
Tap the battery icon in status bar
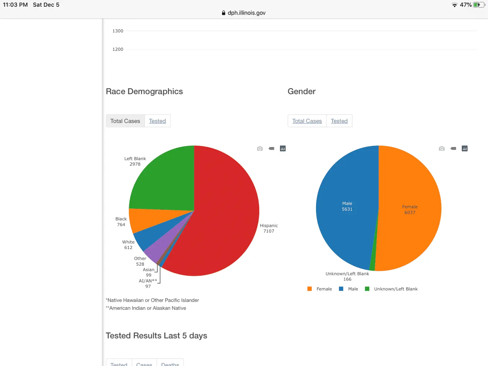(x=479, y=5)
